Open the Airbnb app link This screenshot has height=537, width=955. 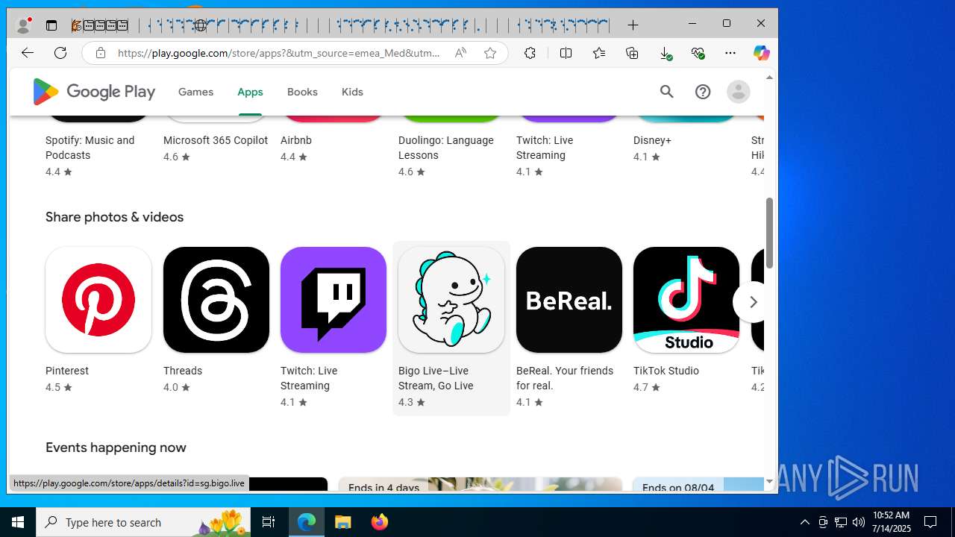pyautogui.click(x=296, y=140)
